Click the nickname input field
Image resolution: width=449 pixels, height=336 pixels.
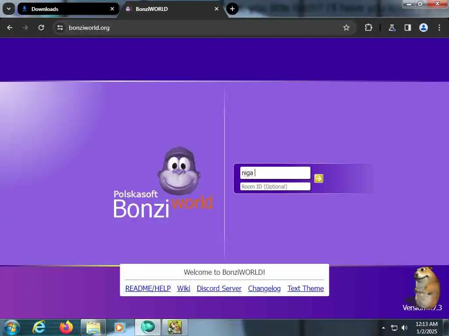275,173
